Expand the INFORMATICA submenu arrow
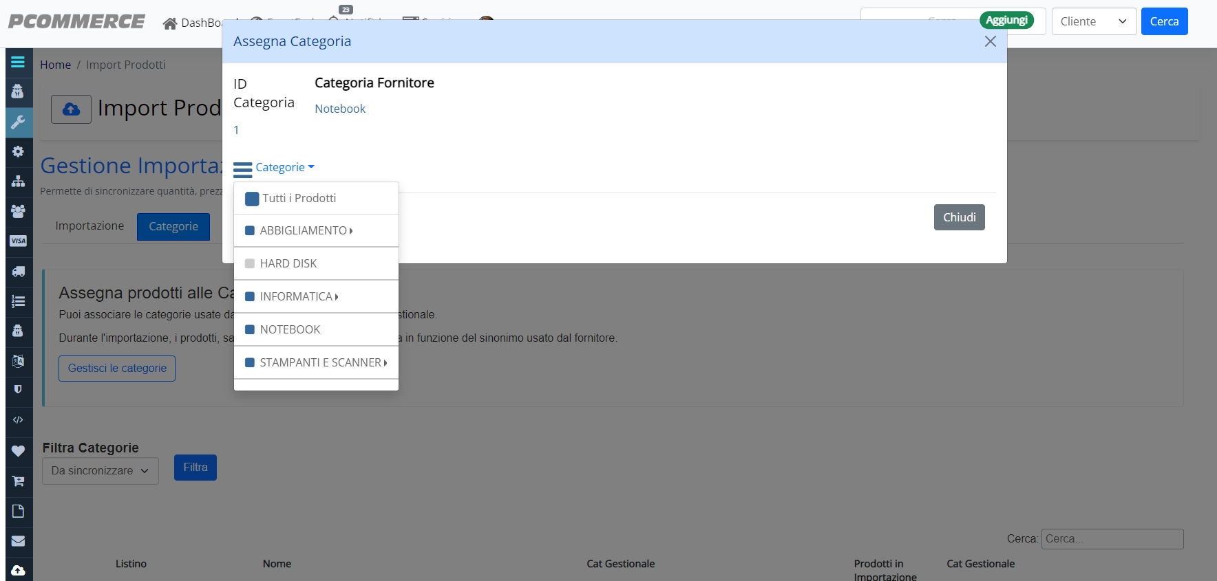The image size is (1217, 581). [x=337, y=297]
